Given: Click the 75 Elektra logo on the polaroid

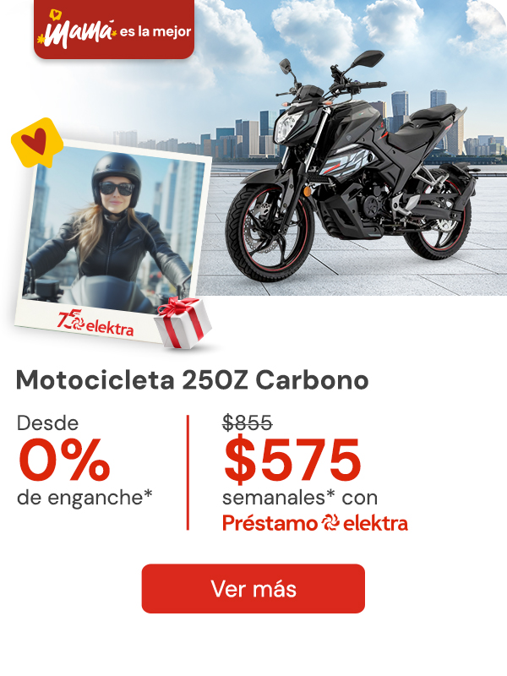Looking at the screenshot, I should pyautogui.click(x=95, y=324).
